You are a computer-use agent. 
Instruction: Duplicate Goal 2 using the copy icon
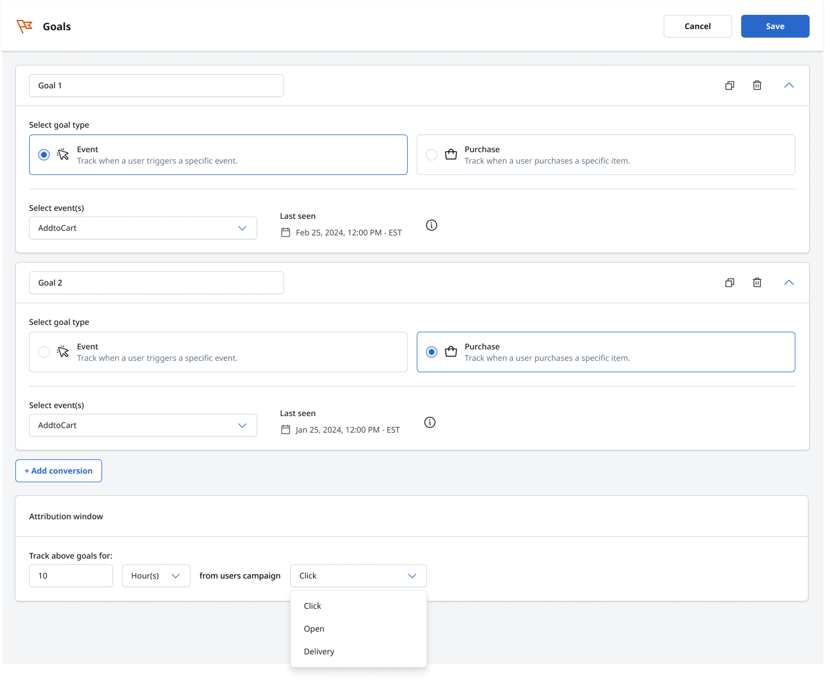tap(730, 283)
